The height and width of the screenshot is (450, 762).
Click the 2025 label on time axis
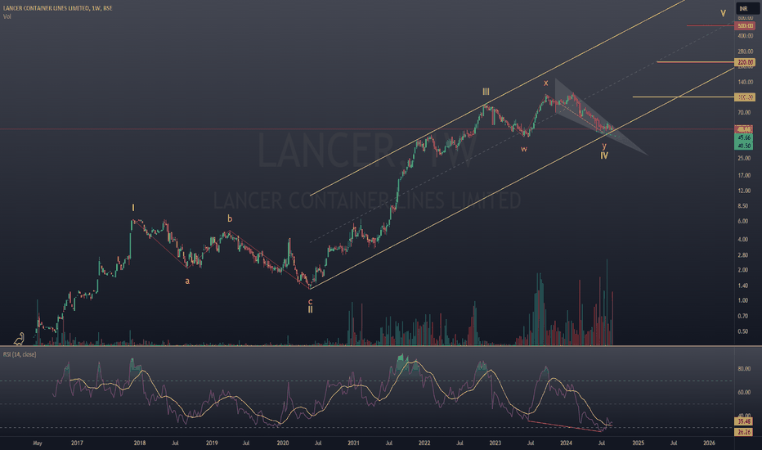[x=638, y=443]
